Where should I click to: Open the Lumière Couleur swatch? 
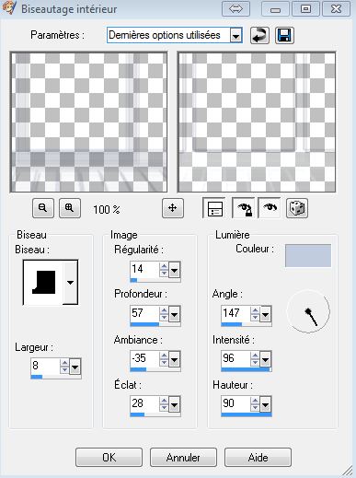click(x=308, y=255)
